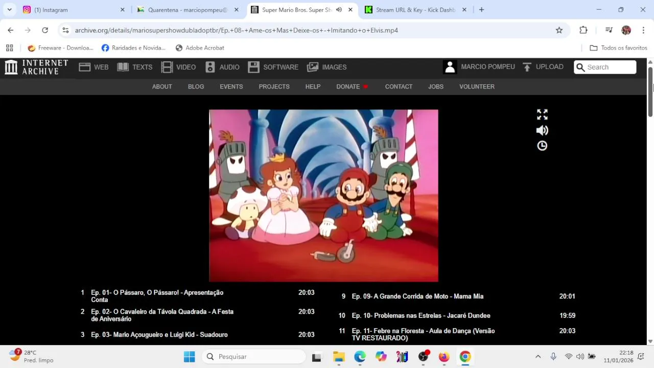Open the Images icon
This screenshot has height=368, width=654.
click(x=312, y=67)
